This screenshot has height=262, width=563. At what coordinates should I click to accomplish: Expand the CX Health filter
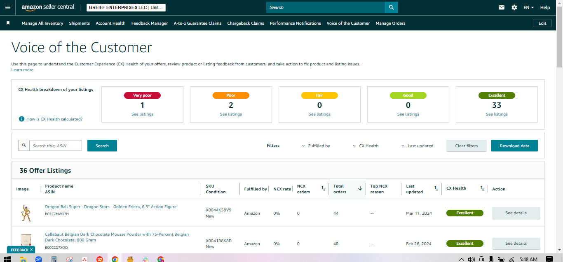(x=366, y=146)
